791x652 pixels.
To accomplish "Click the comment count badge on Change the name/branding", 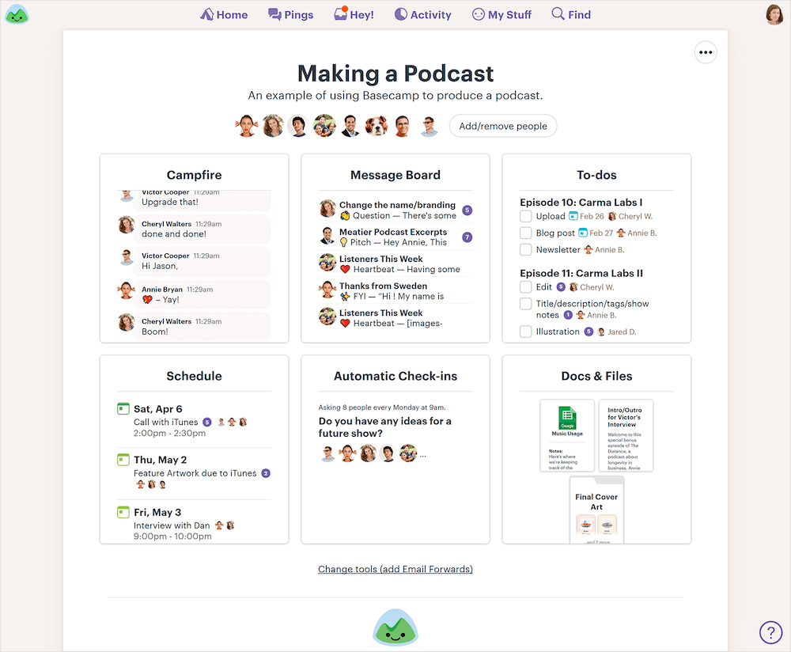I will [467, 210].
